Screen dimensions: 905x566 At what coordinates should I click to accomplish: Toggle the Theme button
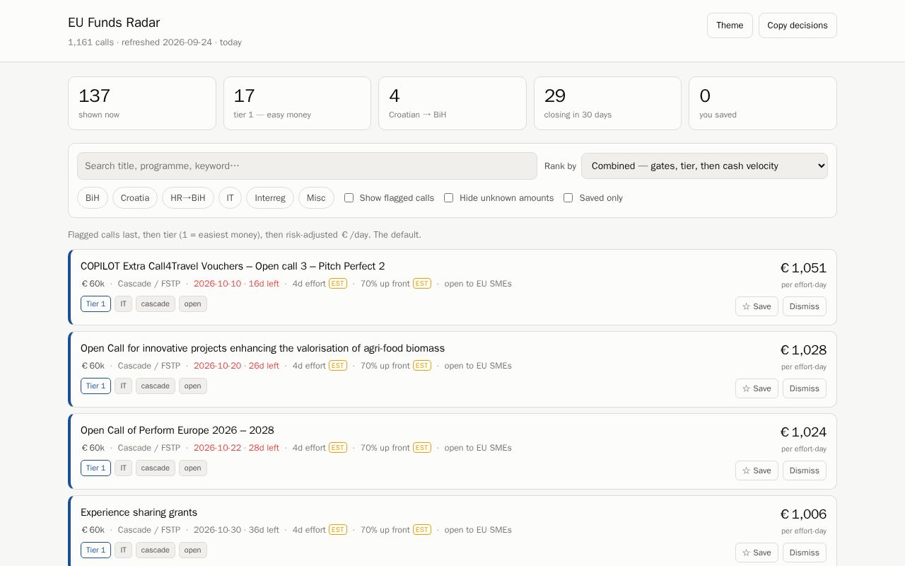[730, 25]
